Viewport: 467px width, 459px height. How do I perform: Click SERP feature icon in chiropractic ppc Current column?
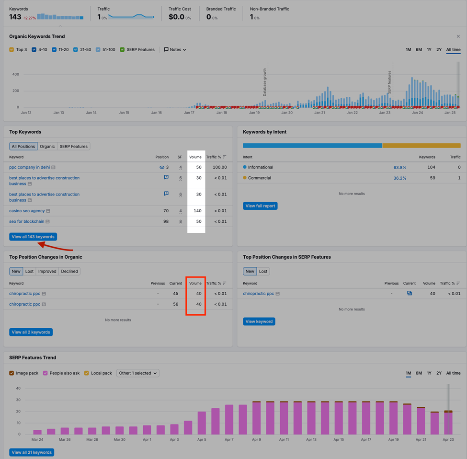coord(410,293)
